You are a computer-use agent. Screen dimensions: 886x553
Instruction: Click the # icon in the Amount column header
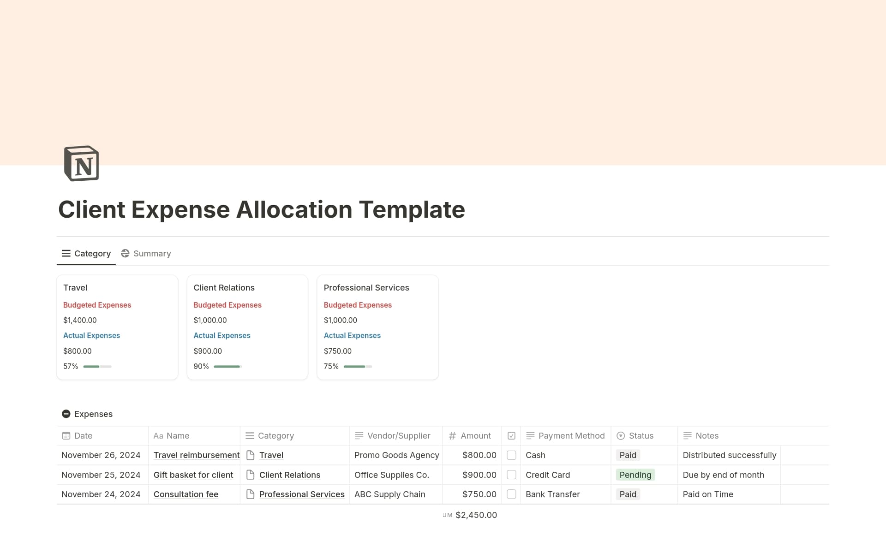[x=452, y=435]
